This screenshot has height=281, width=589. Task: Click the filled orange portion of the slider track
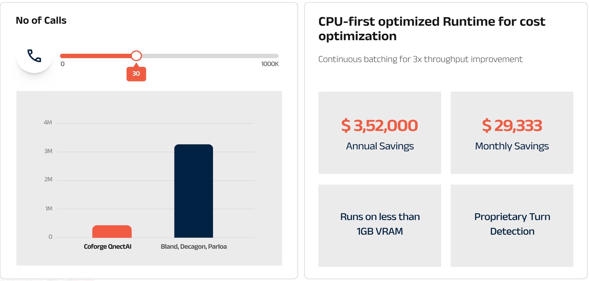click(97, 55)
